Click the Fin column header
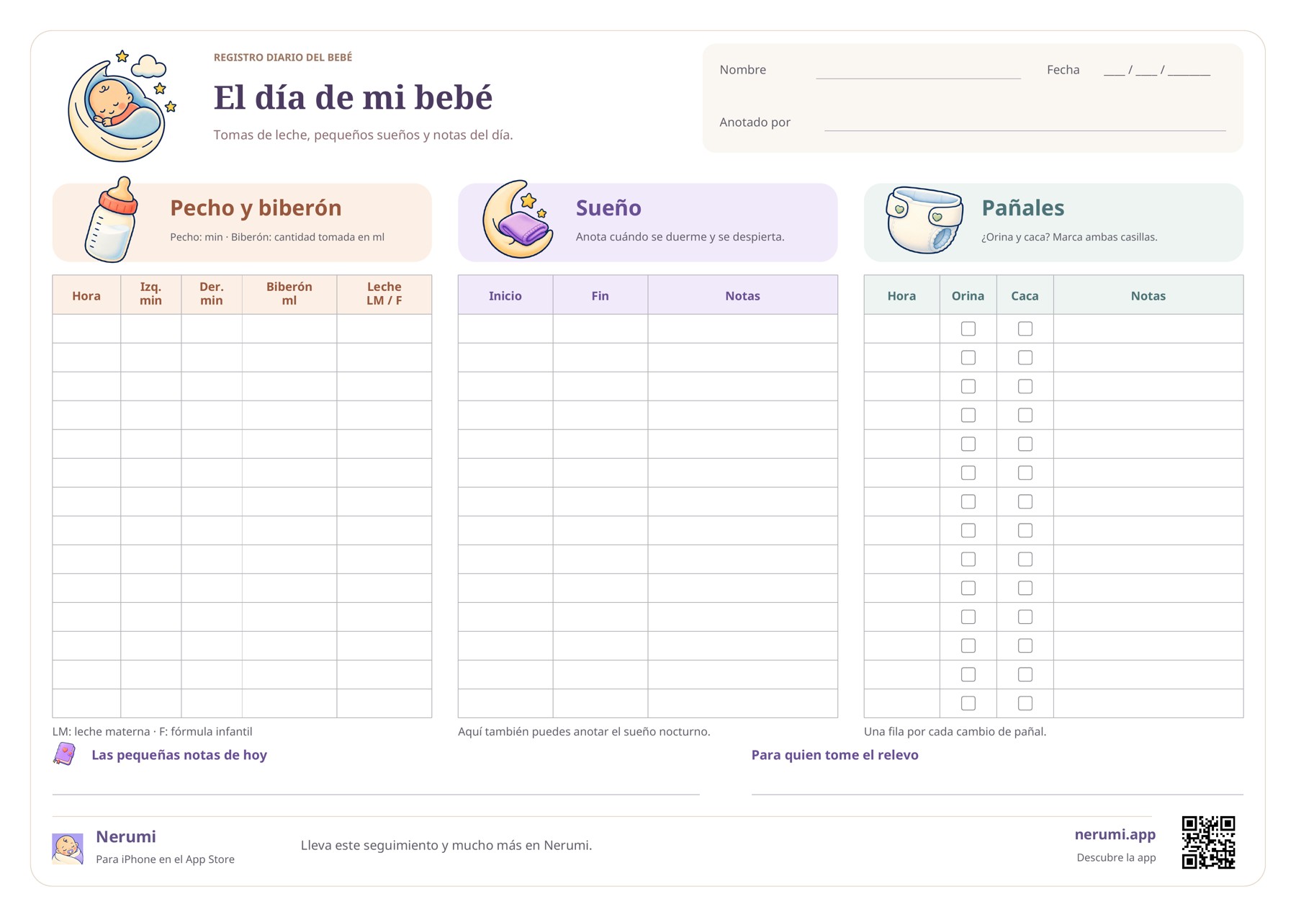The width and height of the screenshot is (1296, 917). coord(600,295)
